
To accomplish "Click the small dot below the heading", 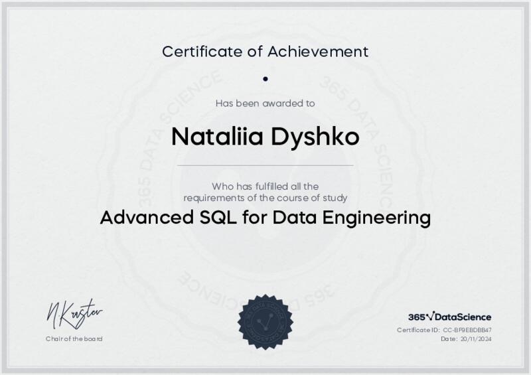I will pyautogui.click(x=265, y=79).
